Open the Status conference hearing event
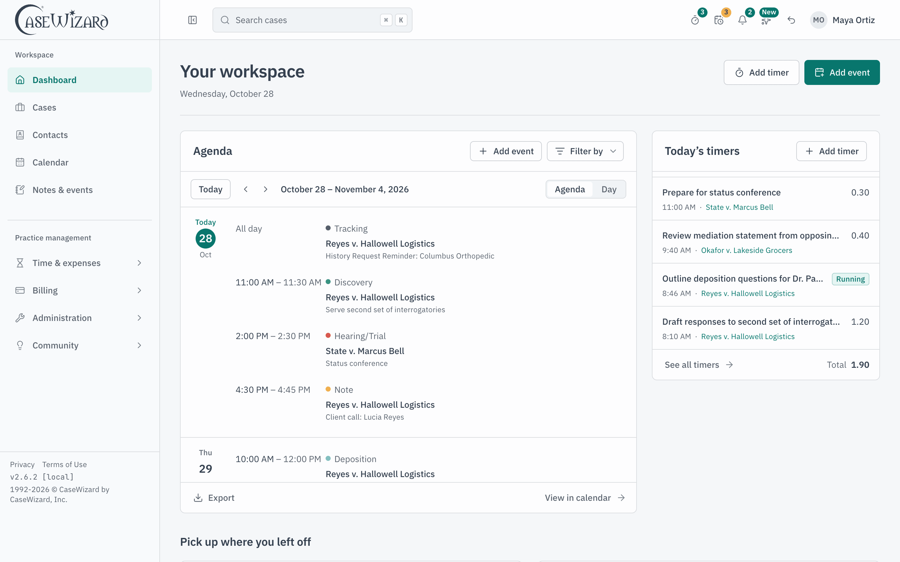The height and width of the screenshot is (562, 900). [356, 363]
